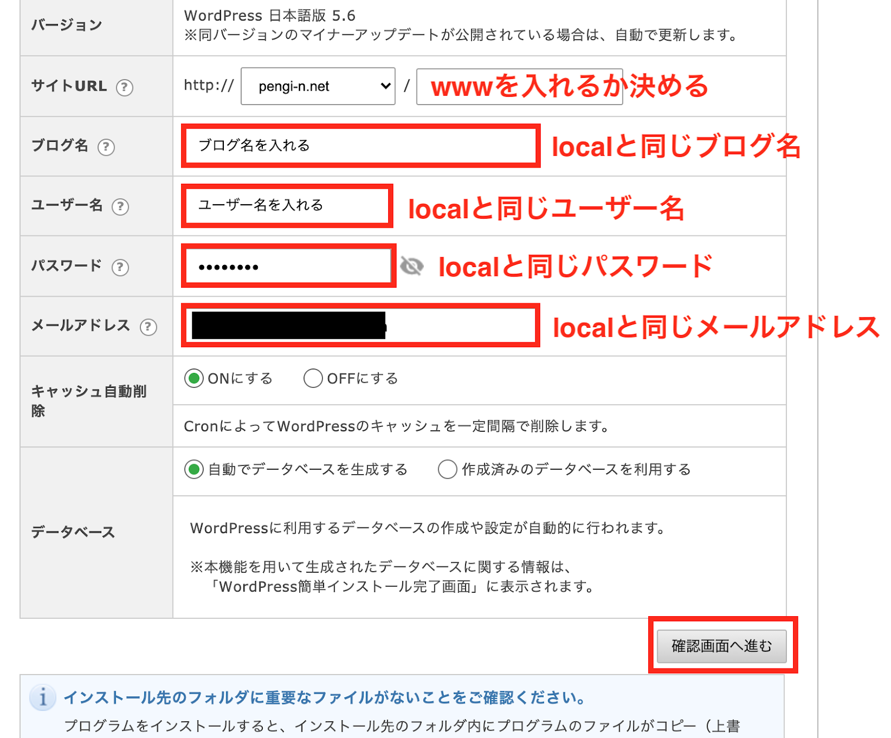Click the データベース row label
The width and height of the screenshot is (891, 738).
[73, 533]
